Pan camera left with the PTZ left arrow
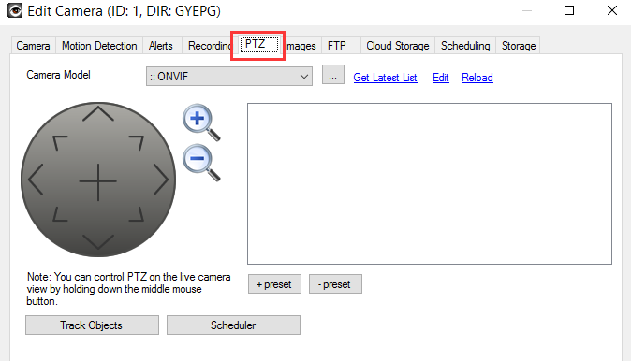The width and height of the screenshot is (631, 361). tap(36, 180)
